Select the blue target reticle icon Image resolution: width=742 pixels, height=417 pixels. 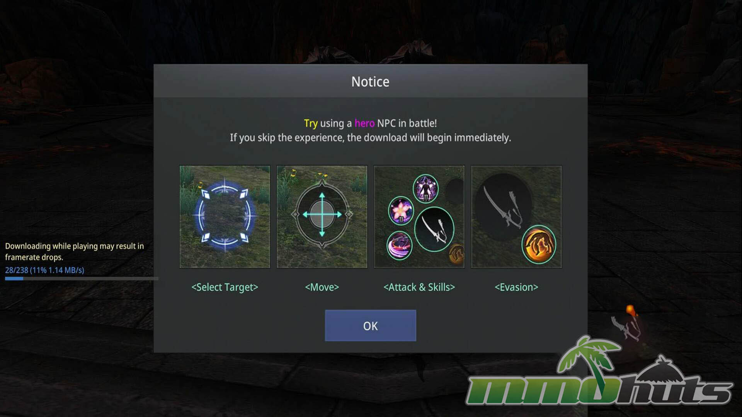pyautogui.click(x=225, y=217)
